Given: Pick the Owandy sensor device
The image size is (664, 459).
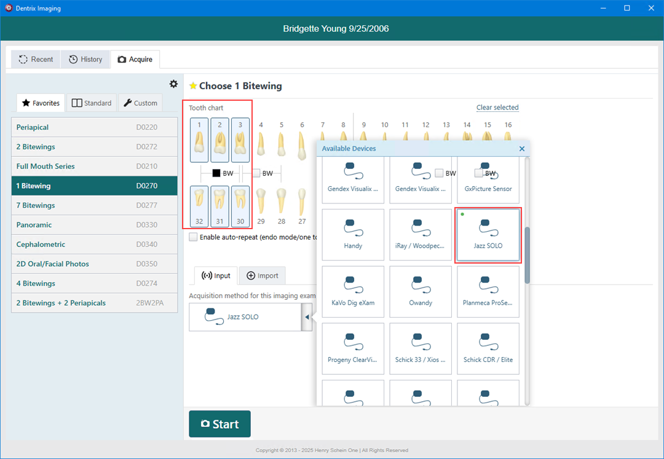Looking at the screenshot, I should pyautogui.click(x=421, y=291).
